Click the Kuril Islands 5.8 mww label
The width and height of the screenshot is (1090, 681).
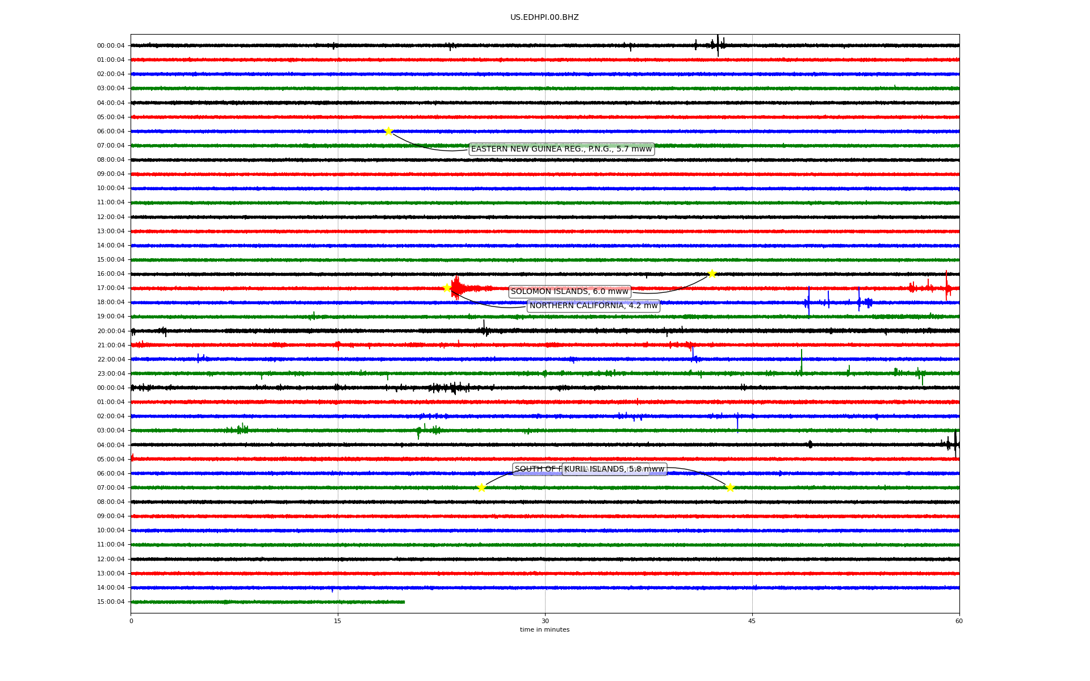tap(614, 469)
